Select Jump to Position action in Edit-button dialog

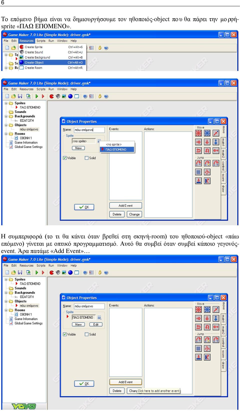pyautogui.click(x=198, y=340)
